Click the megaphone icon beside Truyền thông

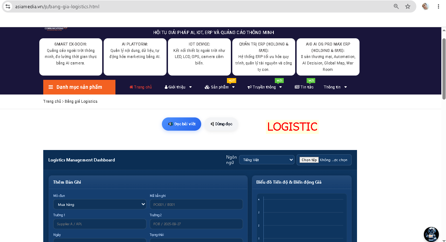[249, 87]
